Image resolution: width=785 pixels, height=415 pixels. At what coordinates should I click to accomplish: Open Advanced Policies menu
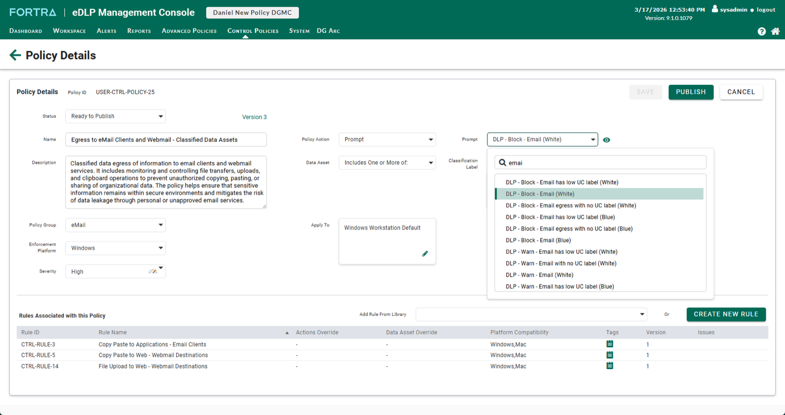tap(189, 31)
